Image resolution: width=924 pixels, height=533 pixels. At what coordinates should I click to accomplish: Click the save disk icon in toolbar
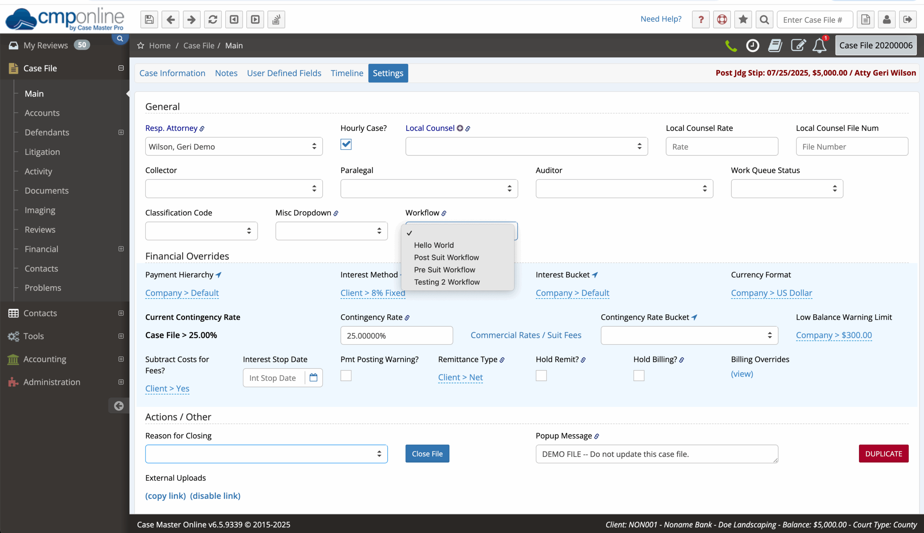tap(149, 19)
